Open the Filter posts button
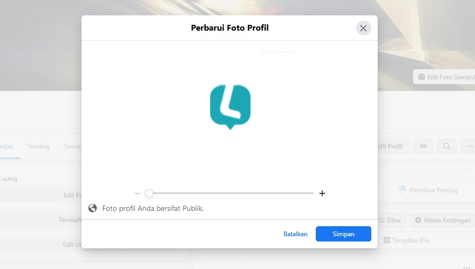The width and height of the screenshot is (475, 269). click(x=390, y=220)
